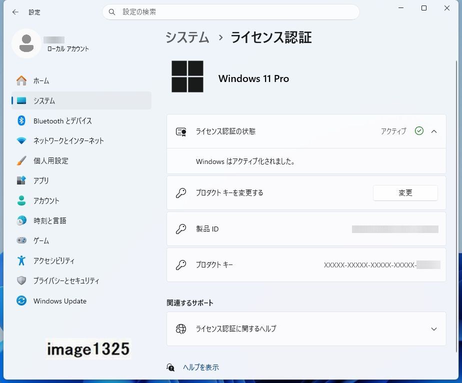The height and width of the screenshot is (383, 462).
Task: Open 時刻と言語 settings
Action: click(81, 220)
